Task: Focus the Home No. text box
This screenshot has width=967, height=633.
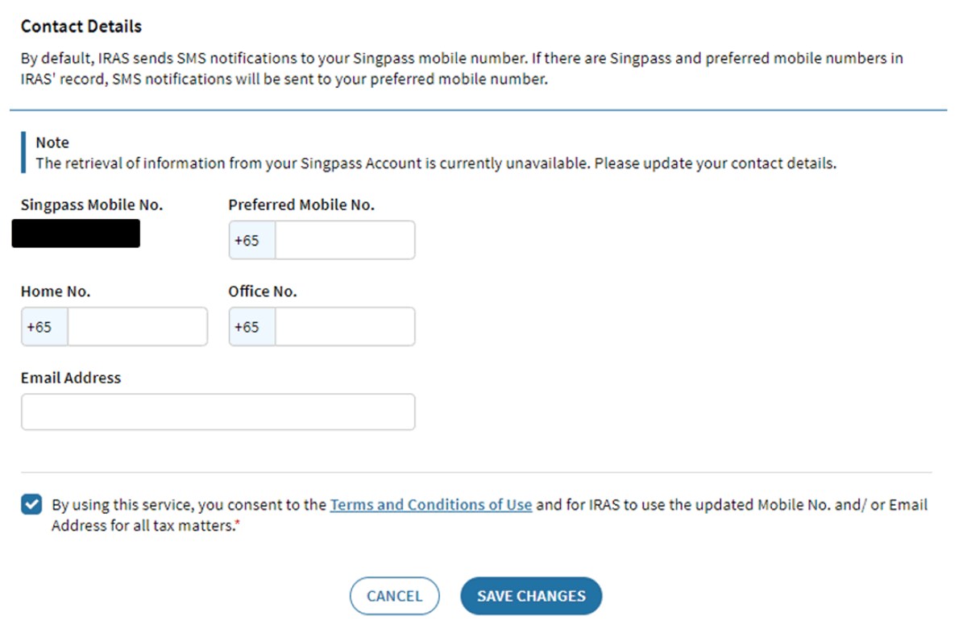Action: click(137, 327)
